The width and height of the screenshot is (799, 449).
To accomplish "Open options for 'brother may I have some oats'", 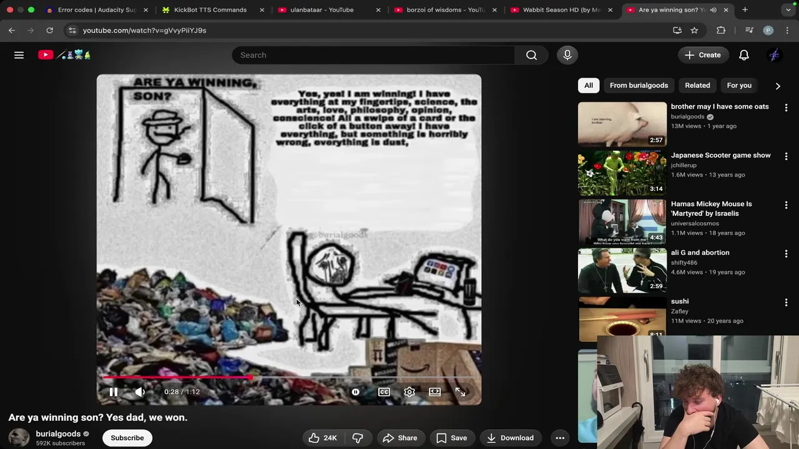I will coord(786,107).
